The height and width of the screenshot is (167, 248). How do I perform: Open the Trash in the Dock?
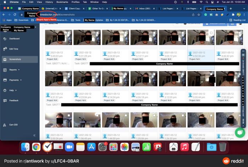click(x=223, y=147)
